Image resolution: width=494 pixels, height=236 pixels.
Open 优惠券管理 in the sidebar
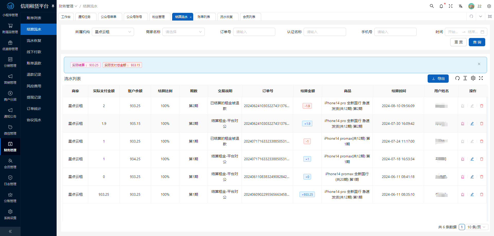tap(10, 45)
